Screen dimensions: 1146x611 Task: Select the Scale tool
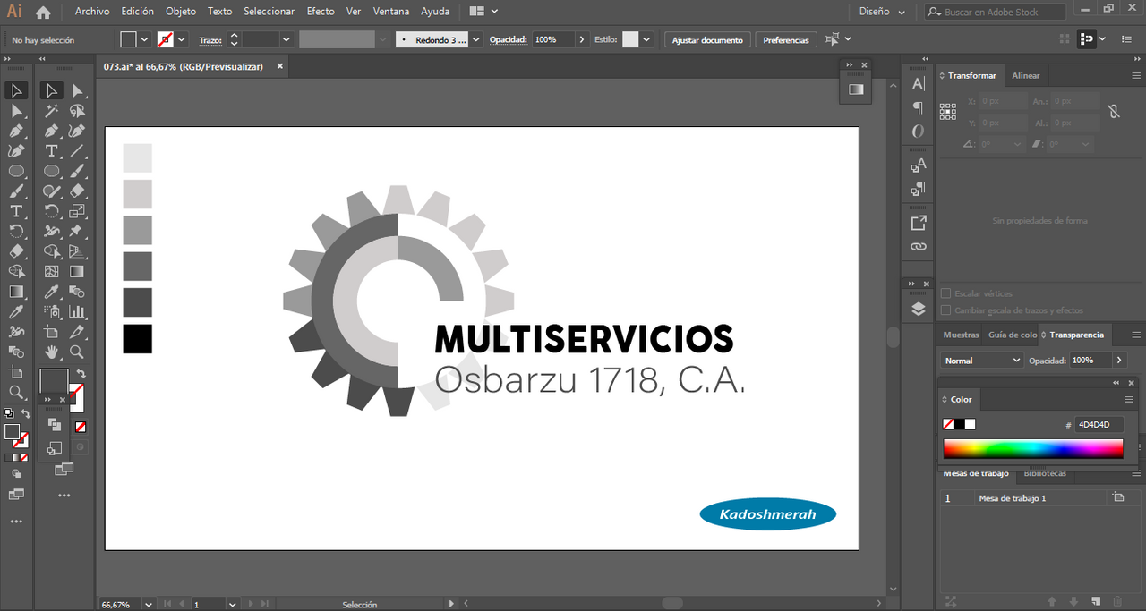click(78, 211)
